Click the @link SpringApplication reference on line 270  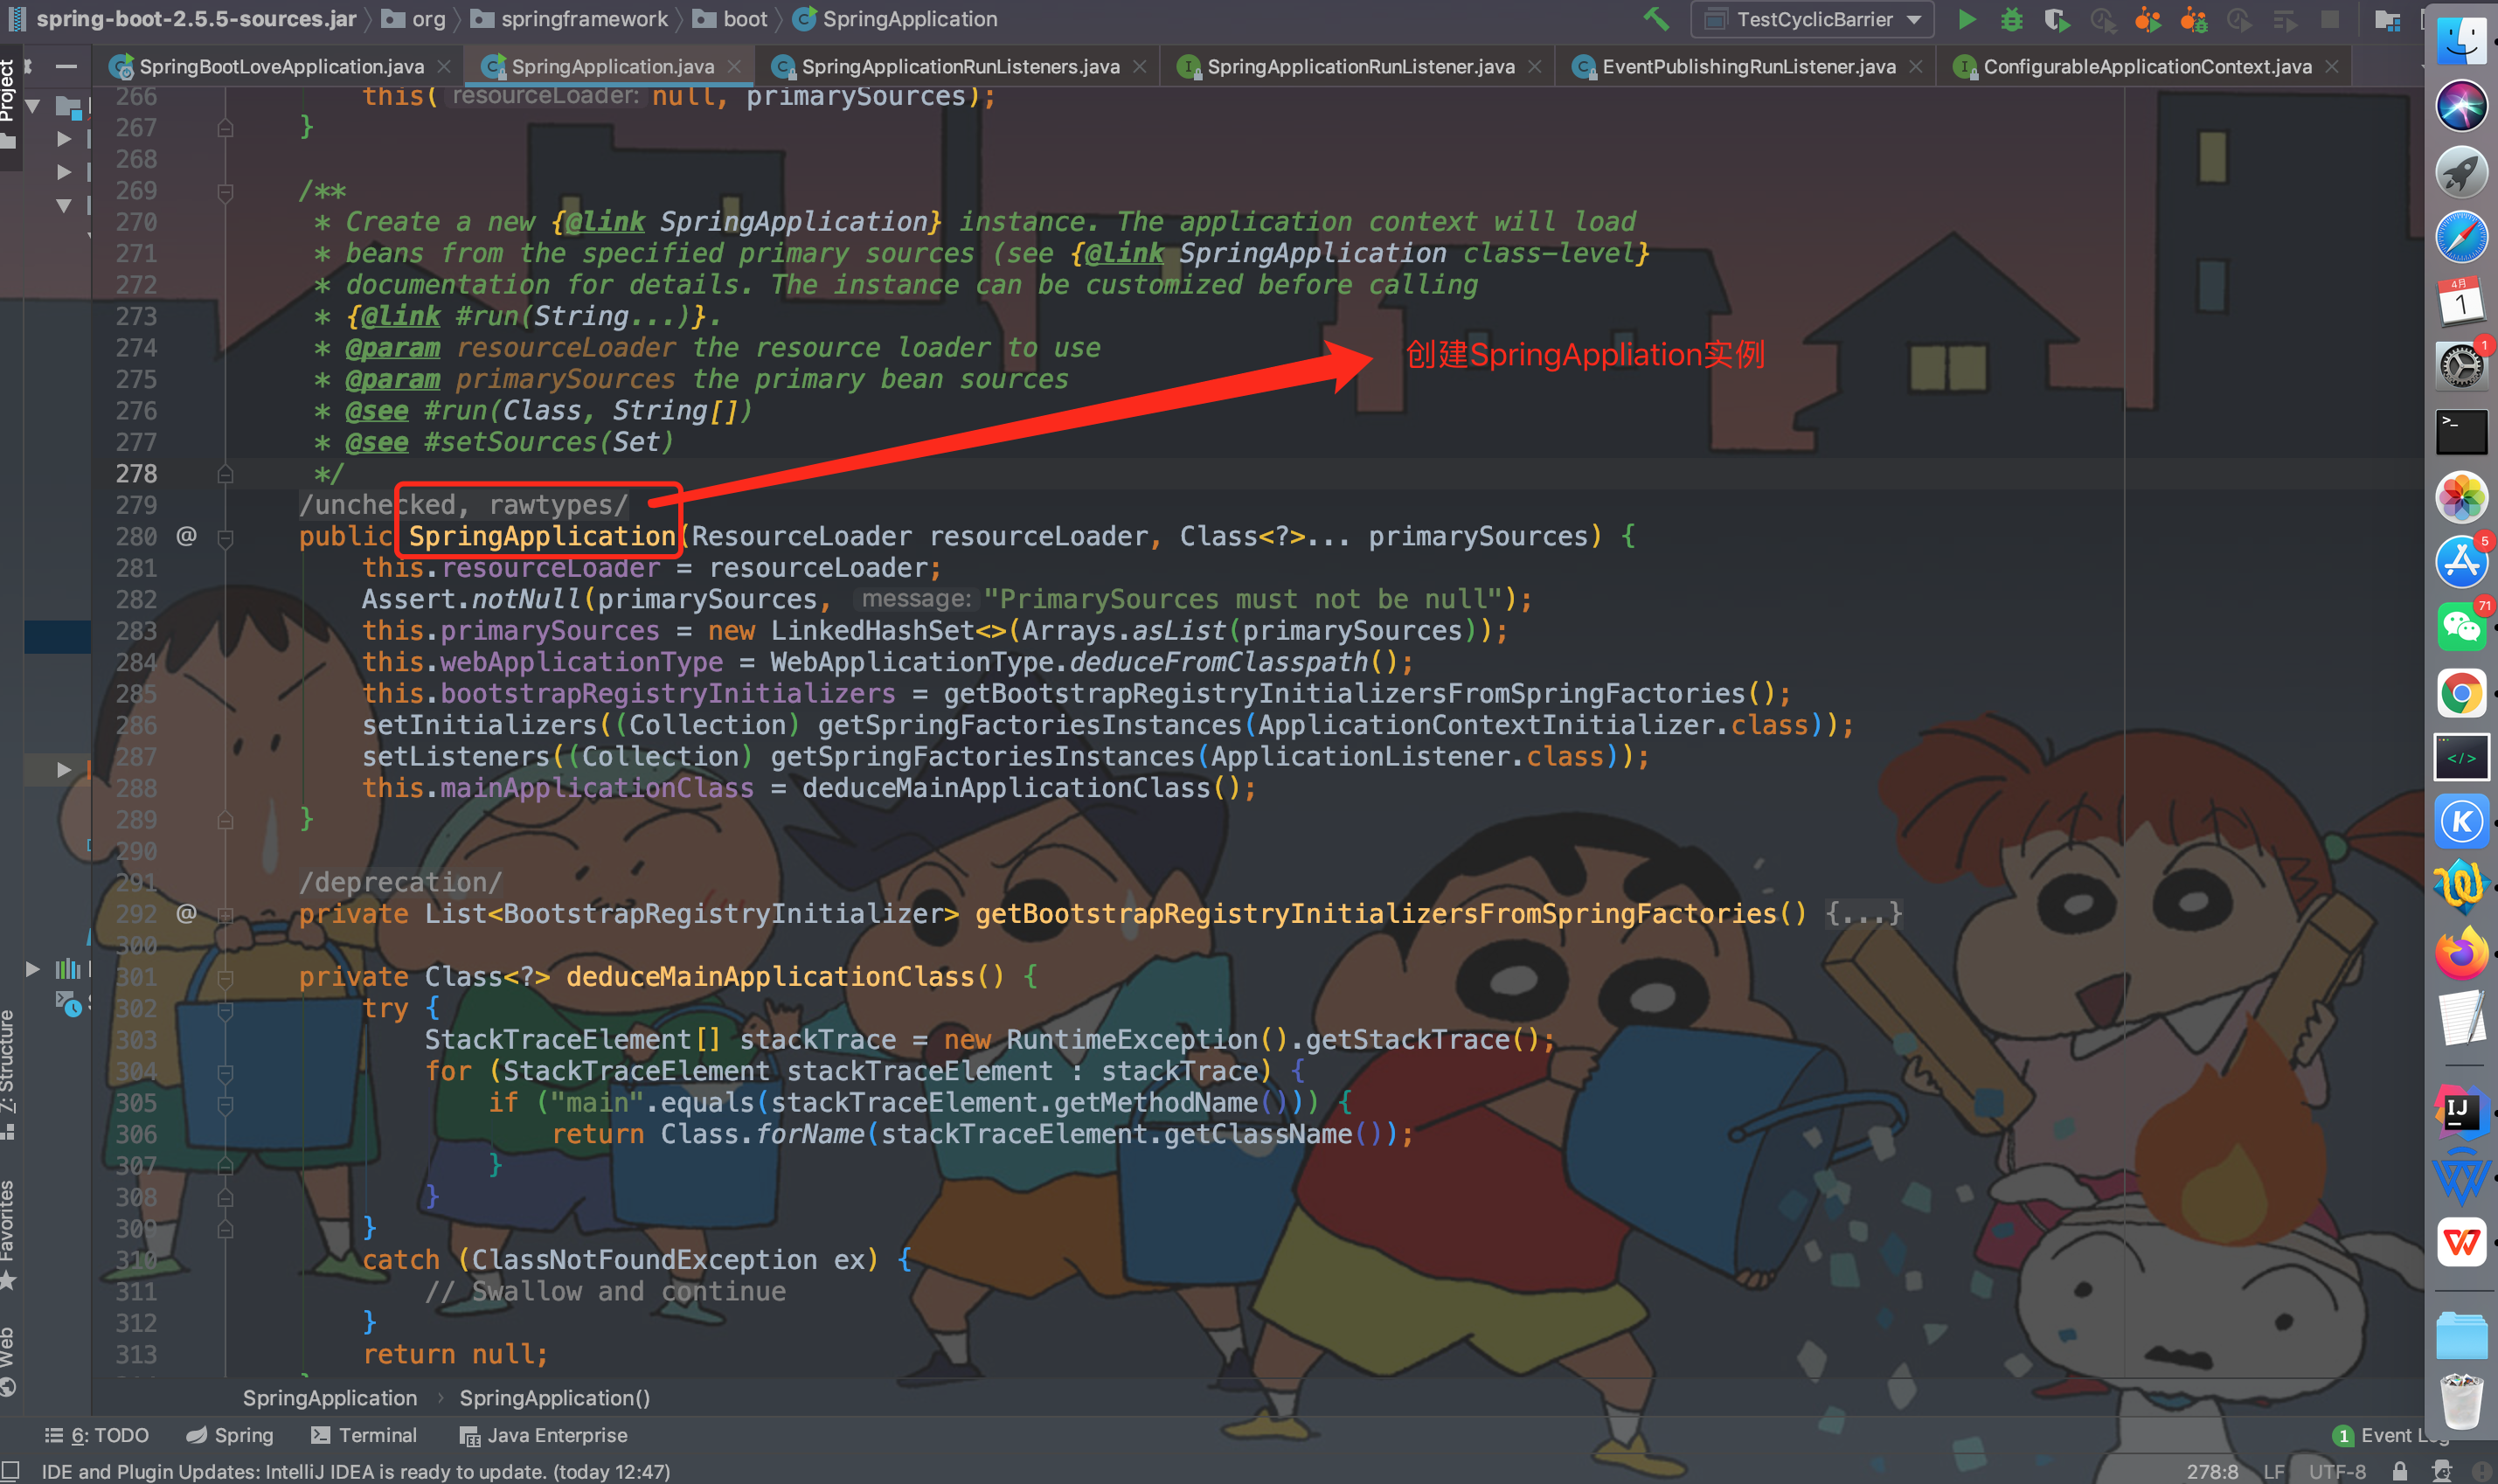tap(747, 221)
